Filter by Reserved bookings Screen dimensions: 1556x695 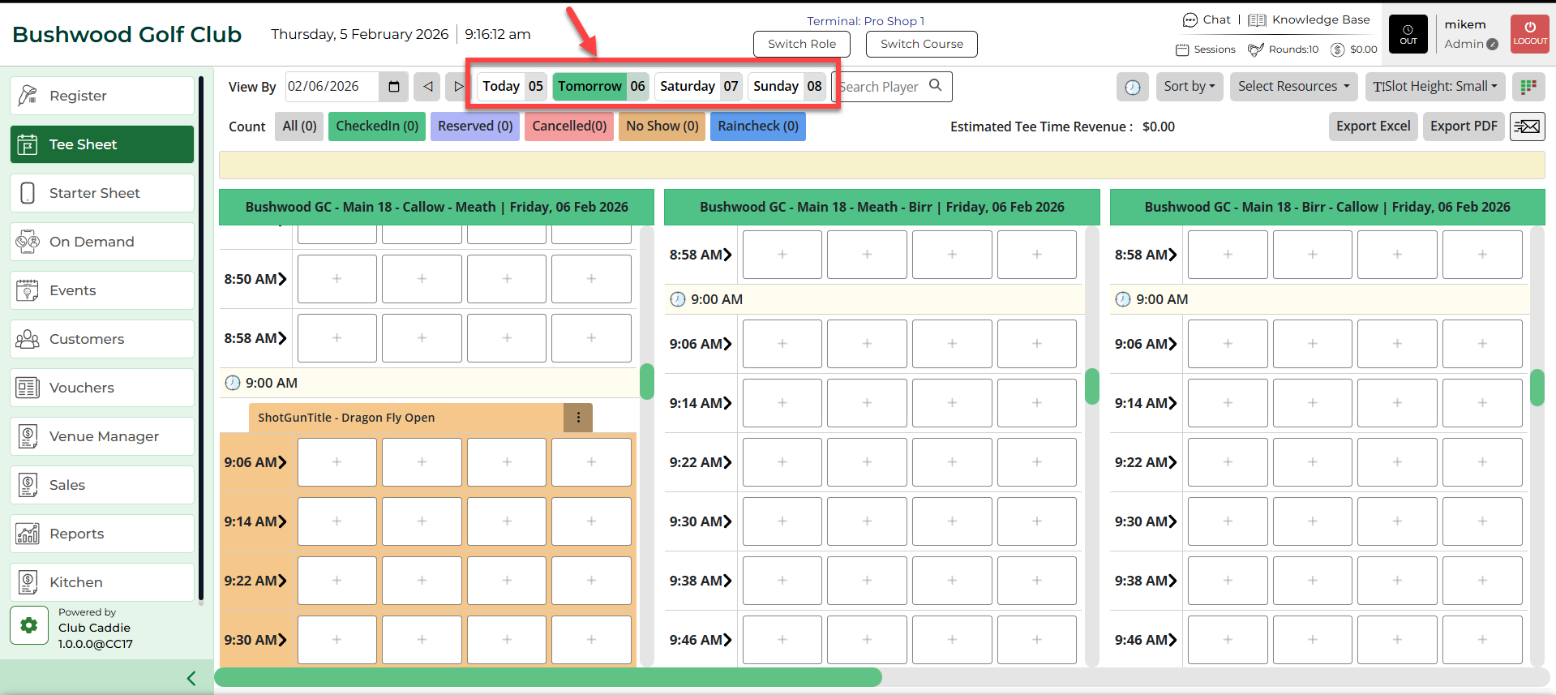(475, 127)
